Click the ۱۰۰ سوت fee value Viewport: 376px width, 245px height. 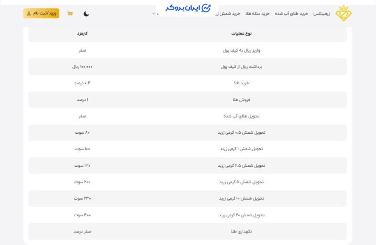(x=82, y=149)
